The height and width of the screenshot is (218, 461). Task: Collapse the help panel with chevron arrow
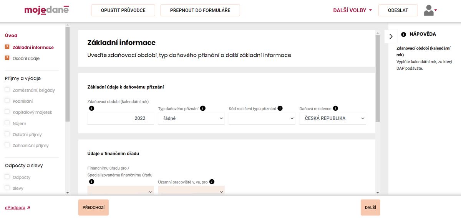tap(391, 36)
